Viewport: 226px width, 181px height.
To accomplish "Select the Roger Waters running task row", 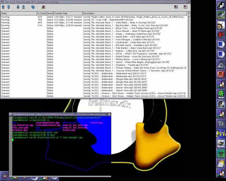I will (94, 17).
